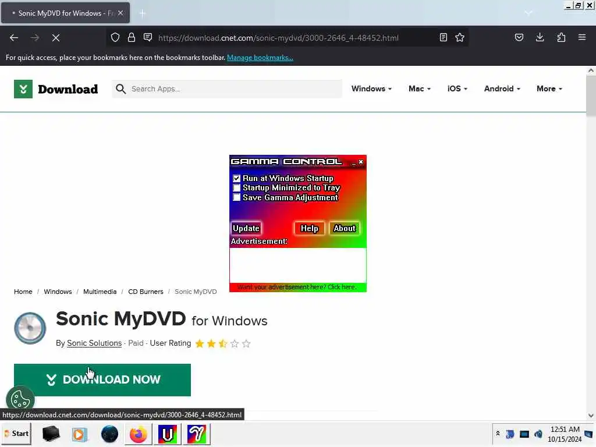596x447 pixels.
Task: Open a new browser tab
Action: coord(143,13)
